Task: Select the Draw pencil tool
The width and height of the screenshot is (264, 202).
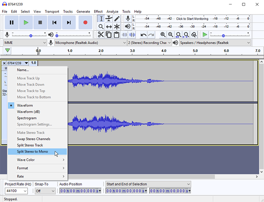Action: 117,19
